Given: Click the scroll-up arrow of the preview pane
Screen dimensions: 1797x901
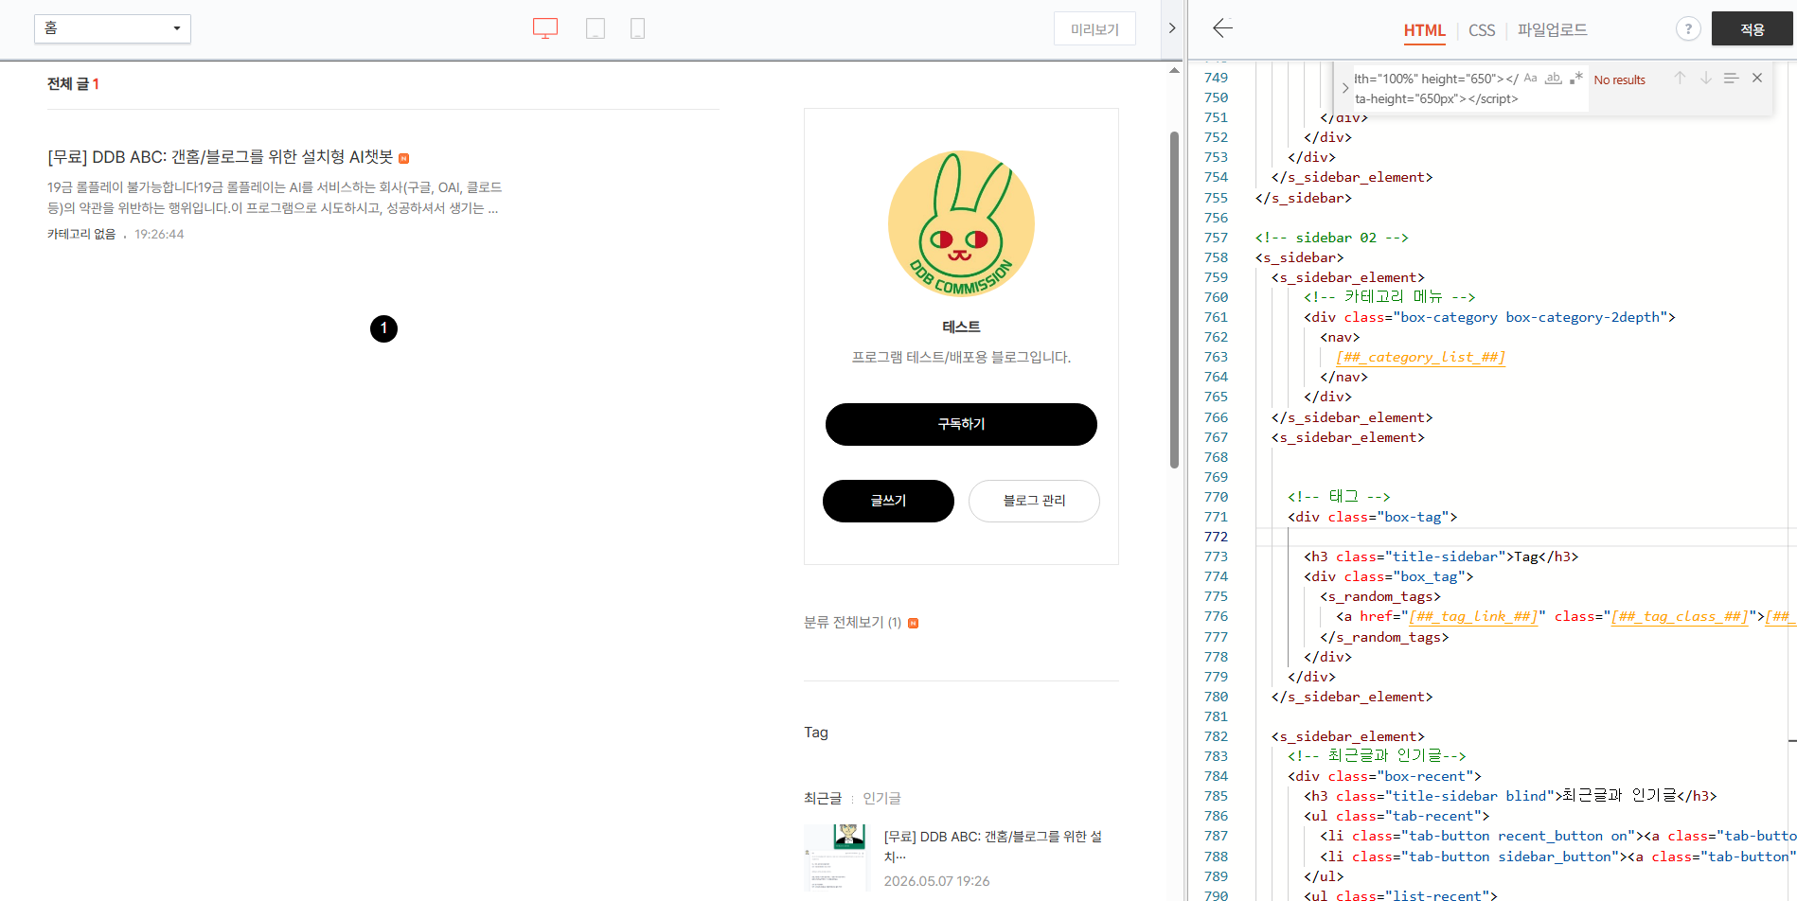Looking at the screenshot, I should click(1174, 70).
